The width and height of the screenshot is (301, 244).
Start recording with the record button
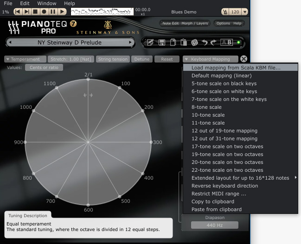(44, 12)
